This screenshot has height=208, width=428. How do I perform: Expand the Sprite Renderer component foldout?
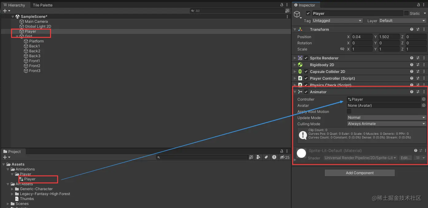coord(295,58)
